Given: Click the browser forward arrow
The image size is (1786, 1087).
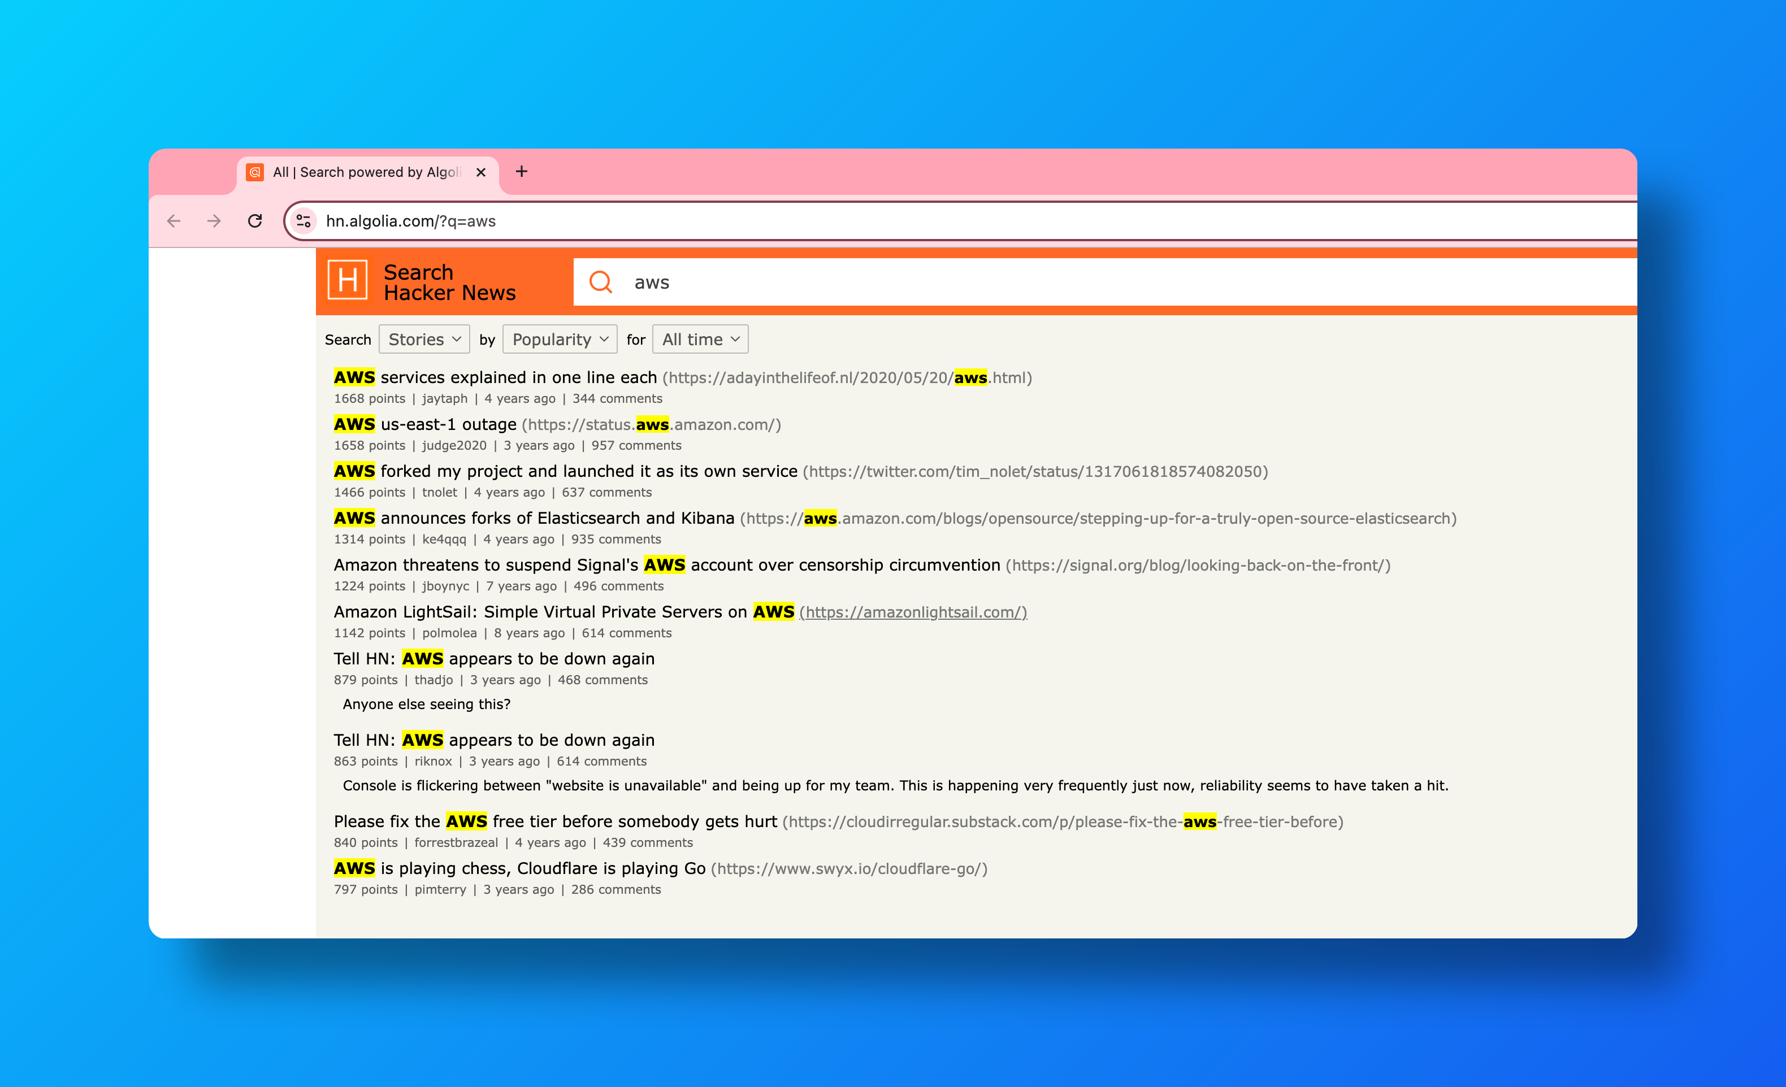Looking at the screenshot, I should pyautogui.click(x=214, y=221).
